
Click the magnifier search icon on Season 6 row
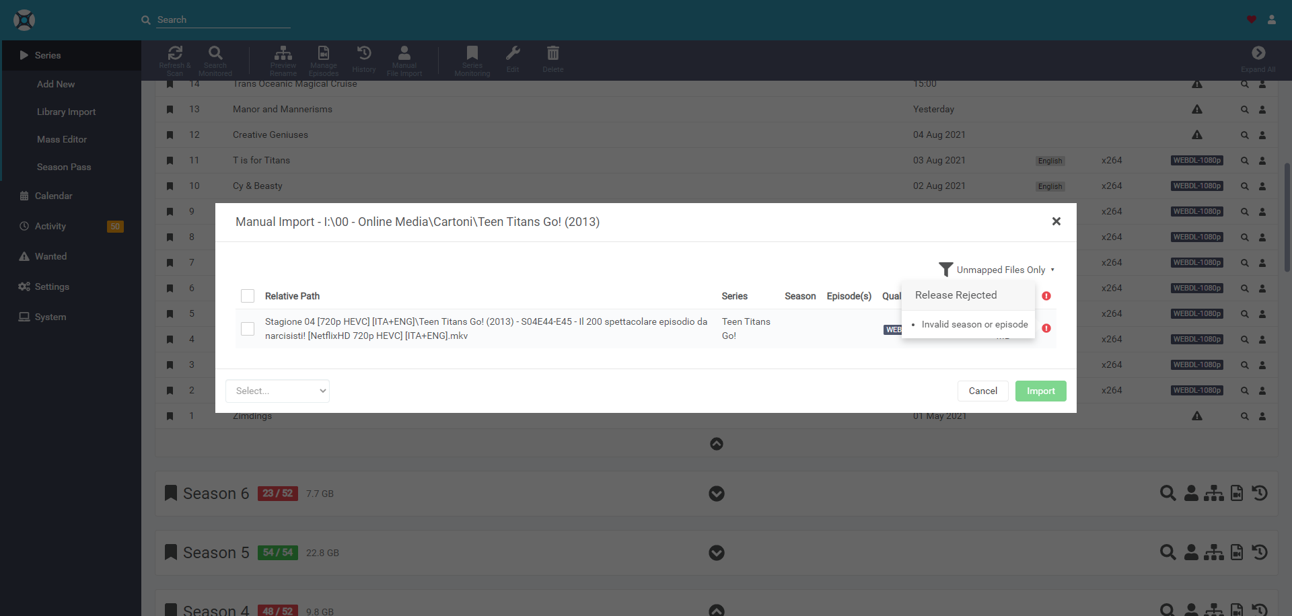pyautogui.click(x=1168, y=493)
